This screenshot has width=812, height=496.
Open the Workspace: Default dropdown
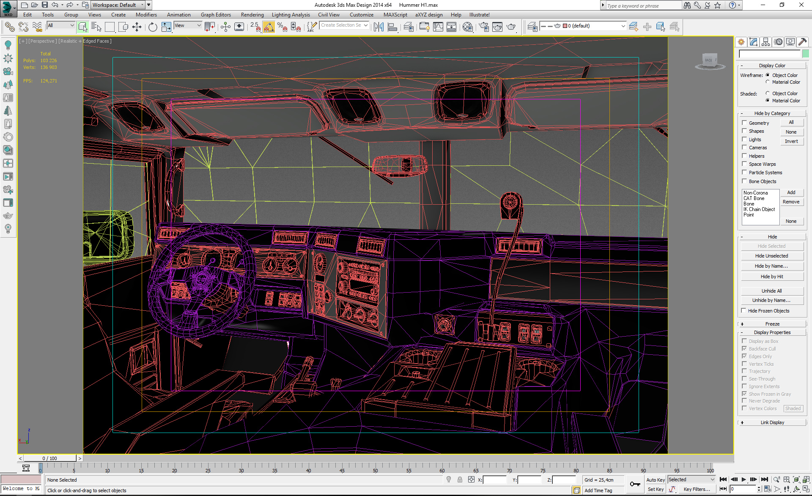pyautogui.click(x=118, y=5)
